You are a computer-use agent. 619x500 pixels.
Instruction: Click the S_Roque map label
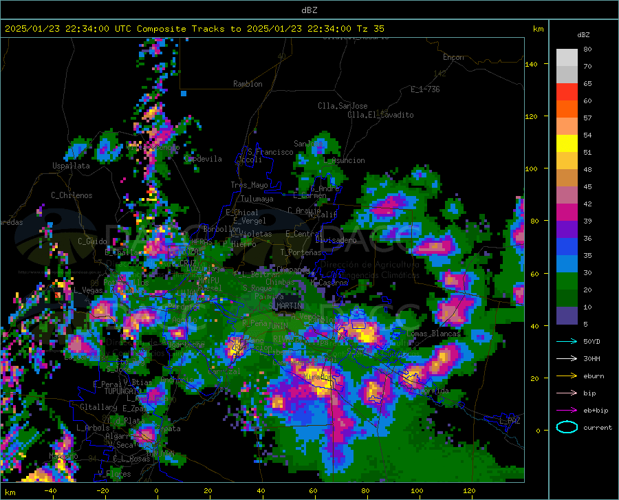point(257,287)
